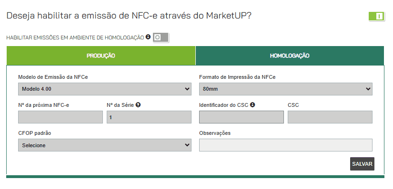Screen dimensions: 393x189
Task: Switch to the Homologação tab
Action: [x=290, y=56]
